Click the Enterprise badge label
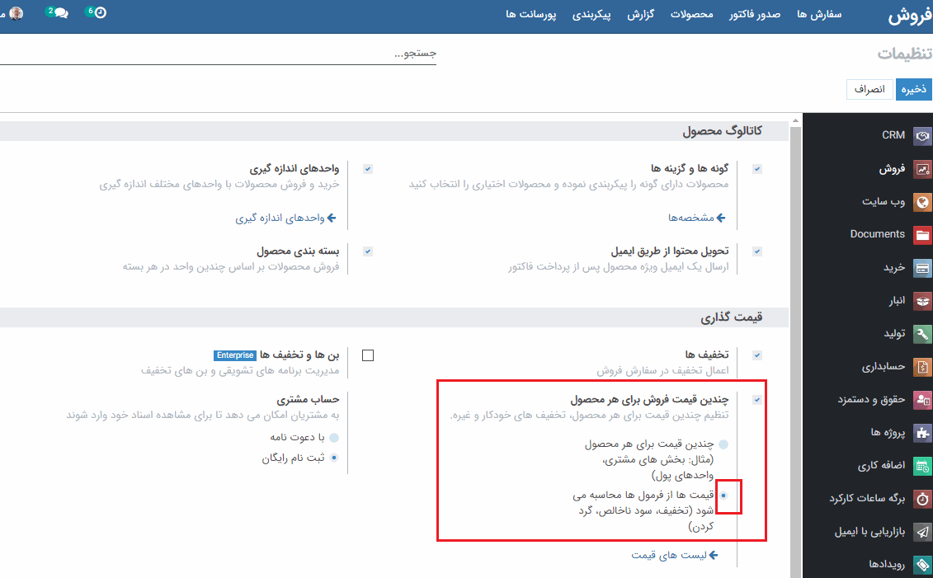This screenshot has width=933, height=578. click(x=235, y=355)
